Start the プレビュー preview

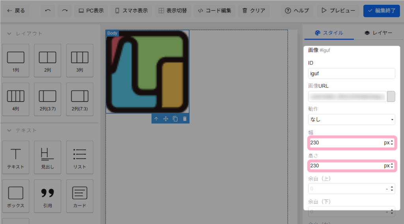point(338,11)
